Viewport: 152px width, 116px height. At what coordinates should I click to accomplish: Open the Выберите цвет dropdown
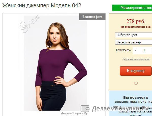(134, 35)
